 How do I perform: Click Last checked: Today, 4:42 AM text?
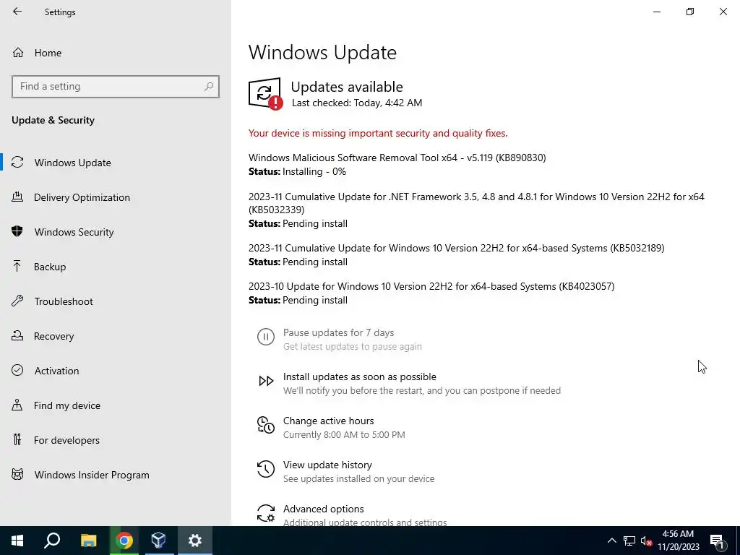357,103
